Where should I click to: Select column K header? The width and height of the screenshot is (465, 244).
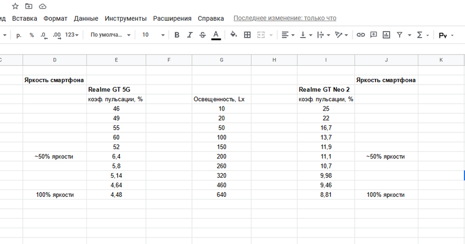pos(441,60)
